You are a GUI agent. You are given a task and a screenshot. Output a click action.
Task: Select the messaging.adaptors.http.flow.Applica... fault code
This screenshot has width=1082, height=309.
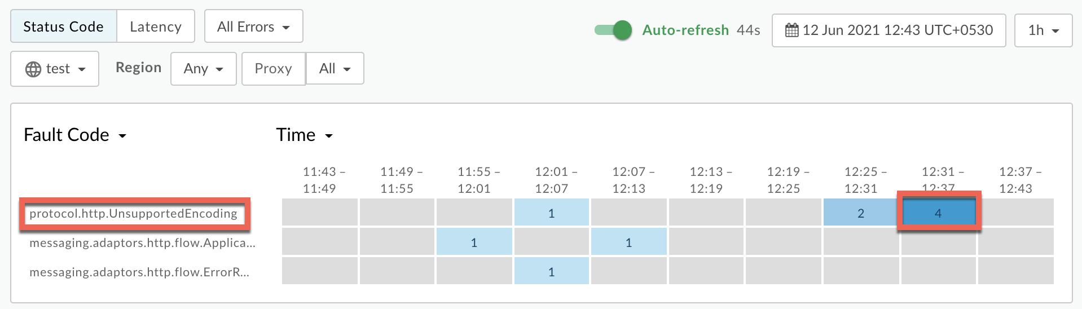coord(142,243)
